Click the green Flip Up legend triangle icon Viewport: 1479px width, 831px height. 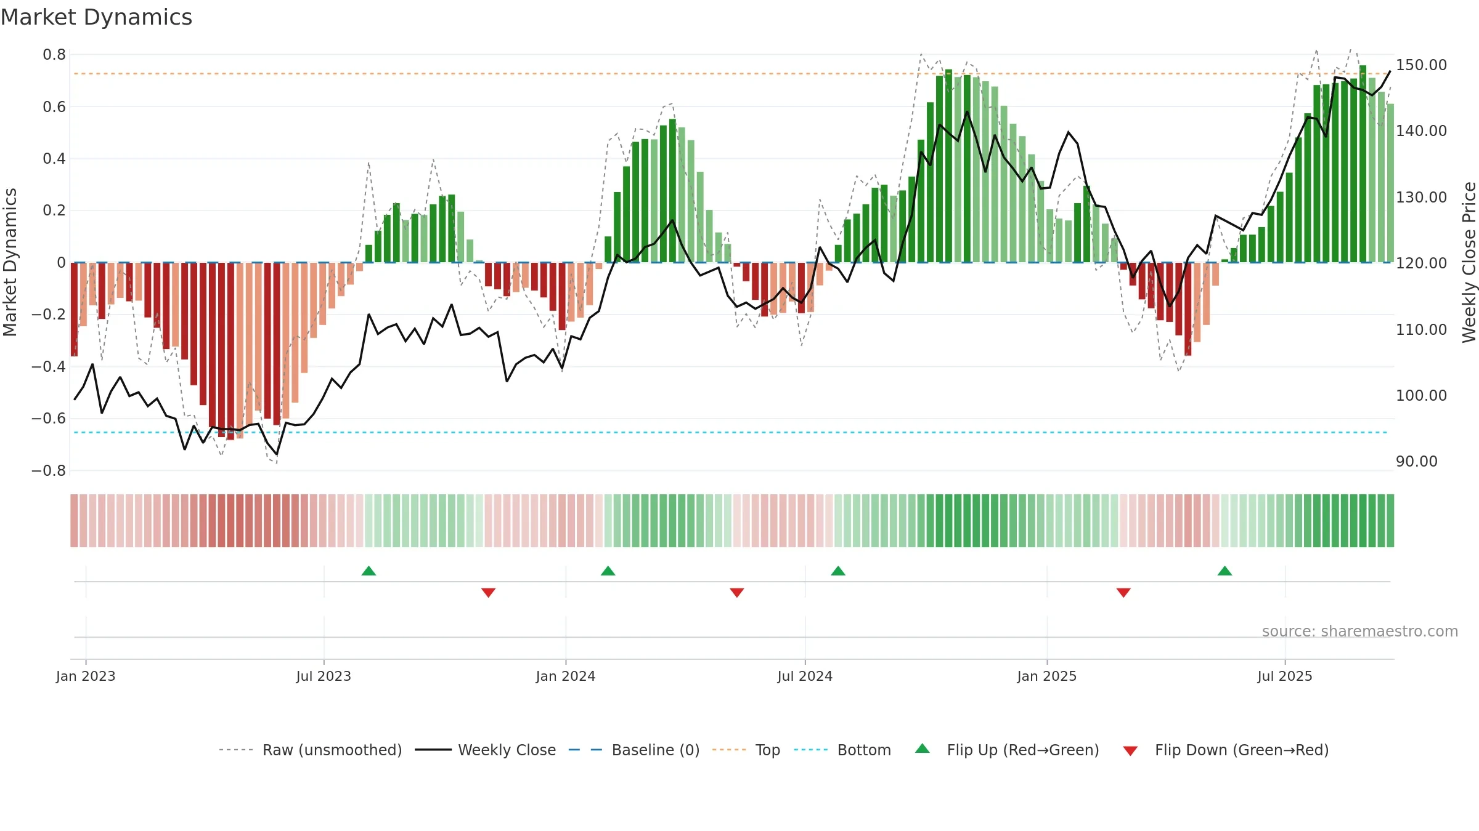923,749
